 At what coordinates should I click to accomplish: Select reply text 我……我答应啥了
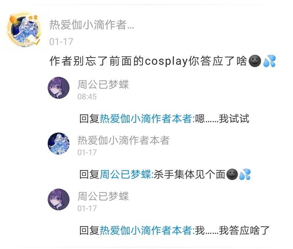(x=232, y=230)
